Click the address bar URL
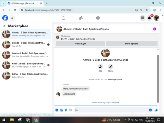 click(49, 10)
